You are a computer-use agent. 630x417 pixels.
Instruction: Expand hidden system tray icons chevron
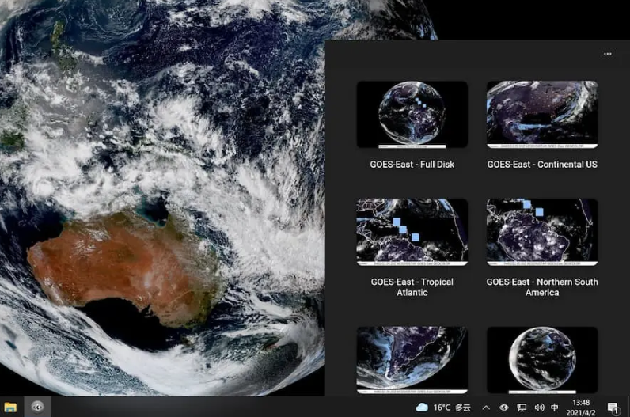click(486, 407)
